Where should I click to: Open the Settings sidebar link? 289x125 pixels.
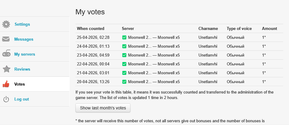tap(22, 24)
